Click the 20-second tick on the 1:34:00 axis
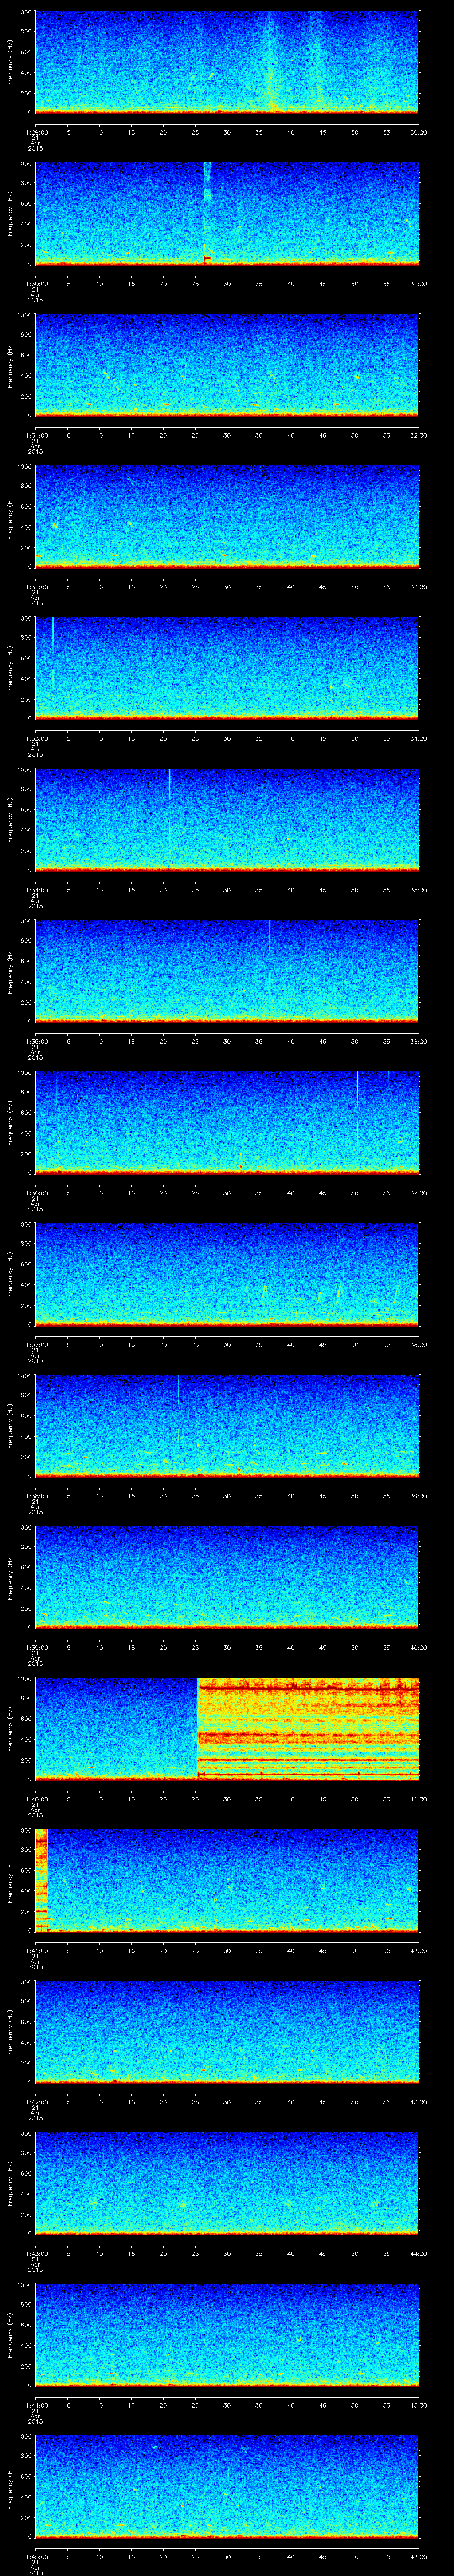This screenshot has width=454, height=2576. (x=163, y=890)
